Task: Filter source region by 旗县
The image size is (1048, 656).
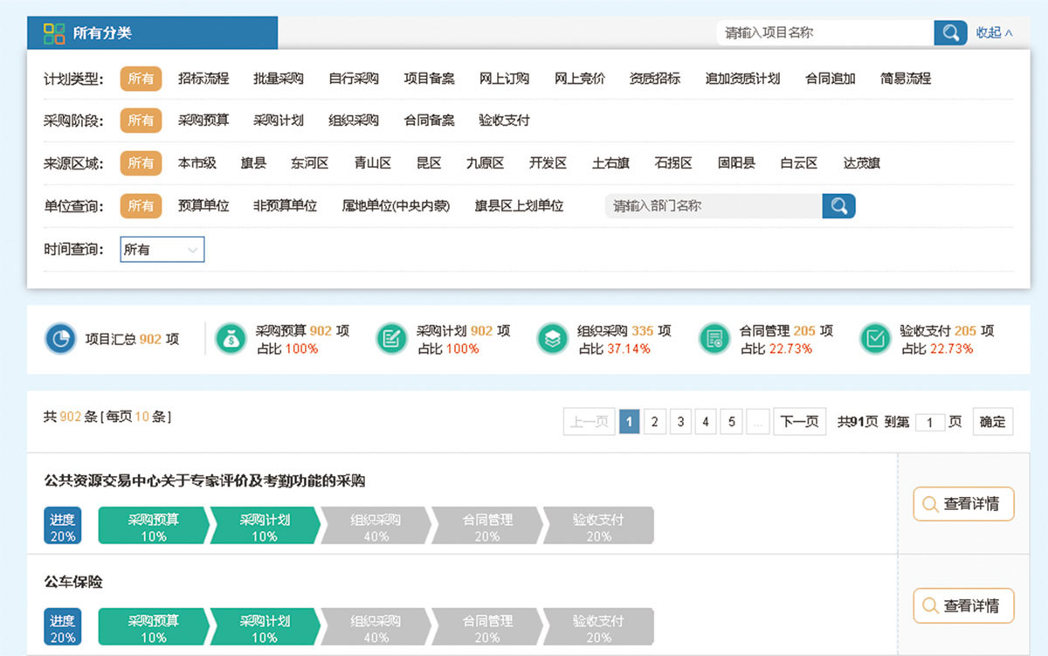Action: point(253,163)
